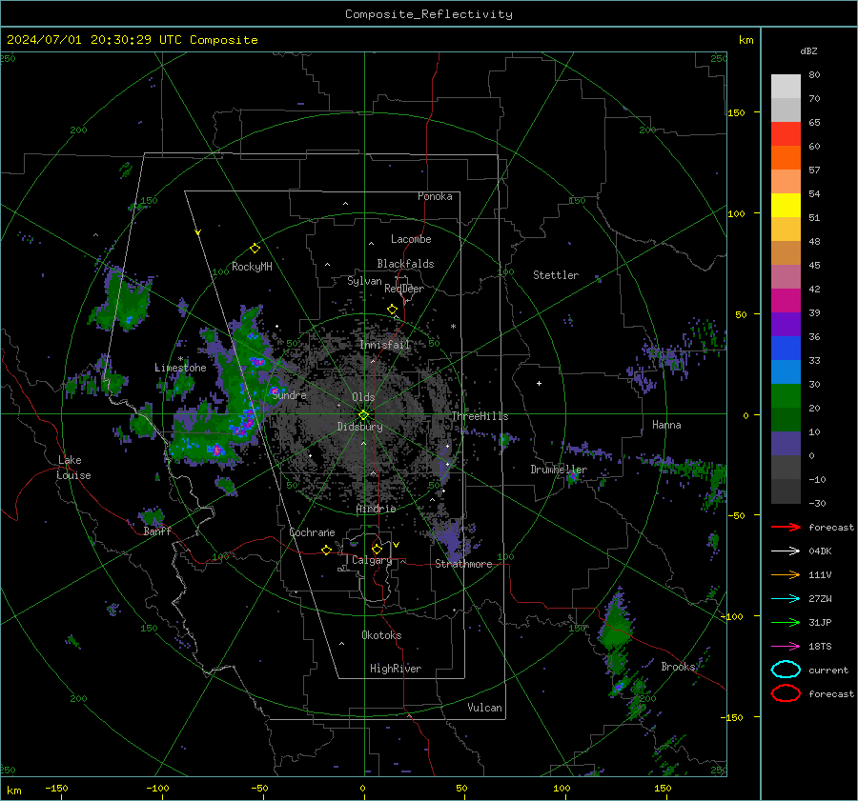
Task: Click the Cochrane city label
Action: (x=312, y=532)
